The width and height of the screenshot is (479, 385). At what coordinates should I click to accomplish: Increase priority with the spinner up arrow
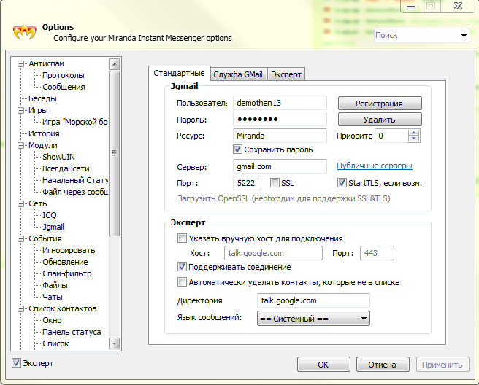click(413, 133)
